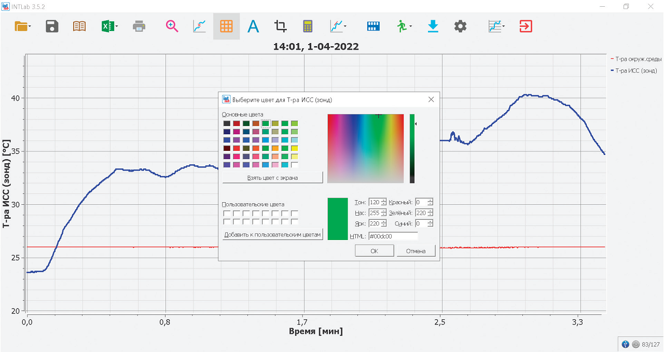Screen dimensions: 664x352
Task: Select 'Т-ра окруж.среды' legend entry
Action: pyautogui.click(x=638, y=59)
